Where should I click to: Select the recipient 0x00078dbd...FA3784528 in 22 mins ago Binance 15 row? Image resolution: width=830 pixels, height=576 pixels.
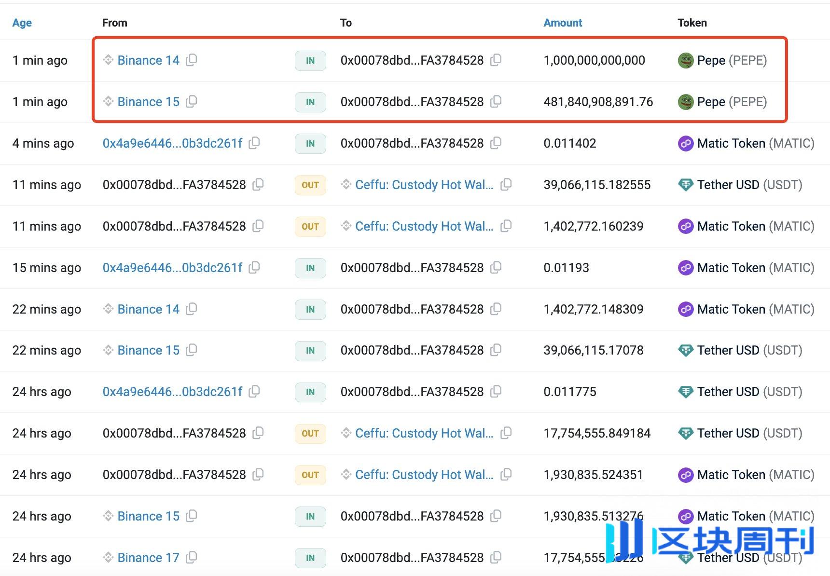tap(412, 350)
